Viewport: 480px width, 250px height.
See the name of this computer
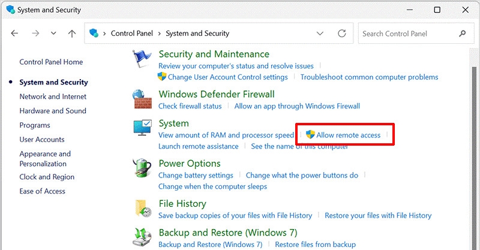(299, 146)
